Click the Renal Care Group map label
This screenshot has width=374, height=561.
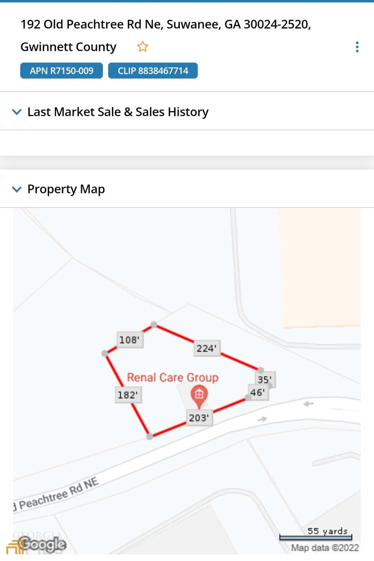point(173,377)
